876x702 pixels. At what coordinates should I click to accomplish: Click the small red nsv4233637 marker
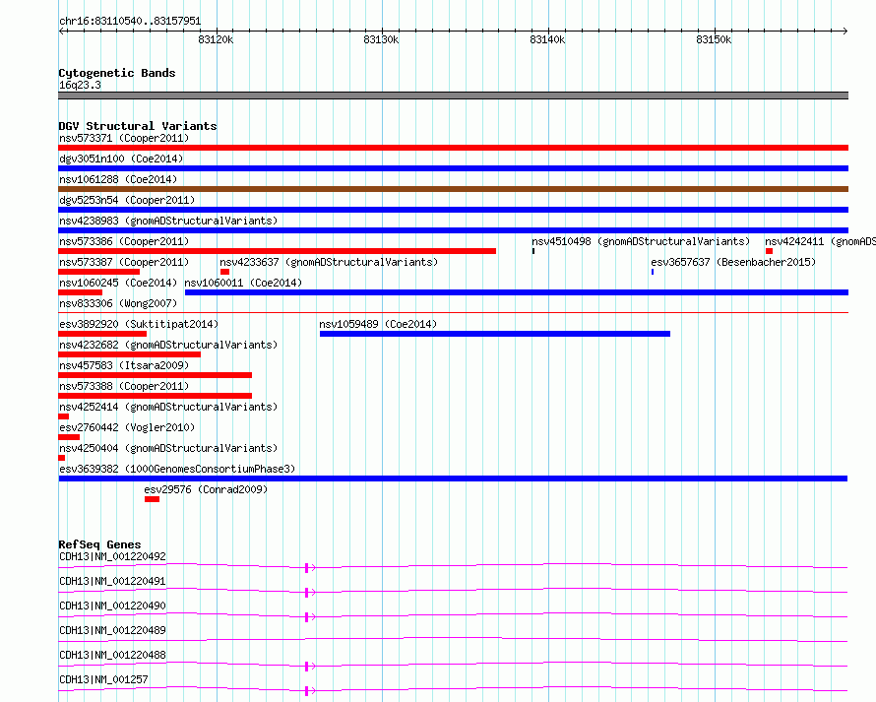pyautogui.click(x=225, y=272)
